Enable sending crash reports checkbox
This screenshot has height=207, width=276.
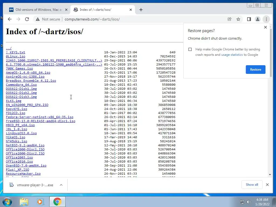(x=190, y=49)
